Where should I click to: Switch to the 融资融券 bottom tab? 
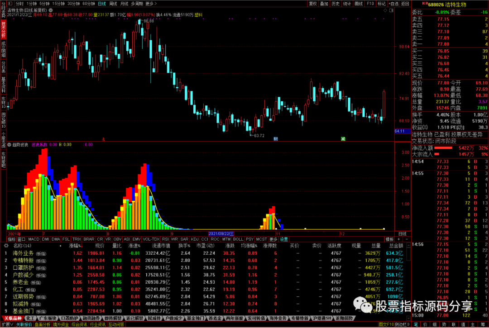pos(91,318)
